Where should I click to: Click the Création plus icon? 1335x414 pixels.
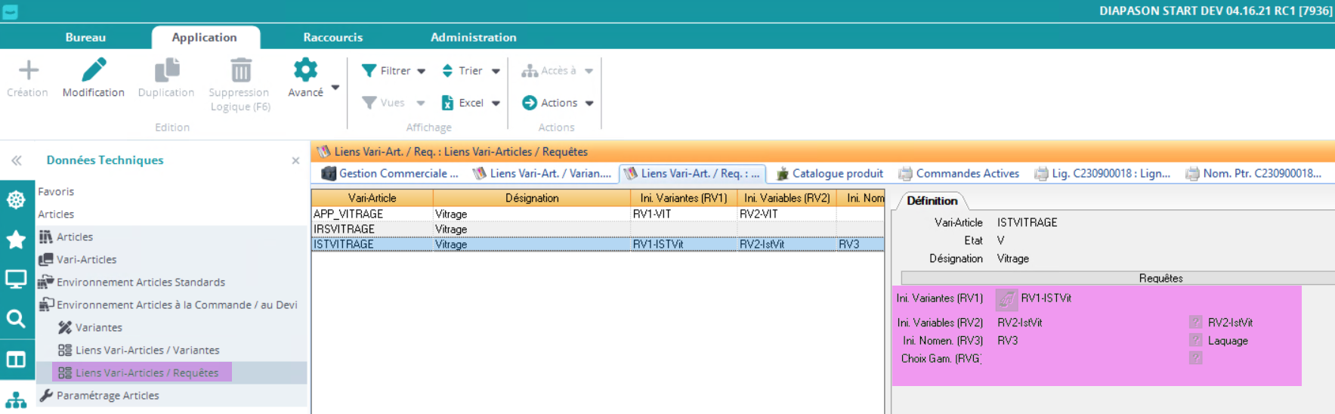[28, 70]
